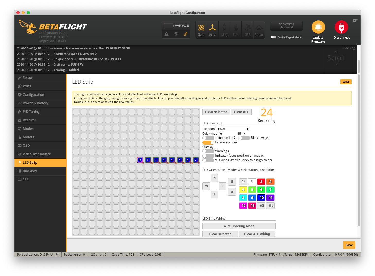This screenshot has height=276, width=375.
Task: Enable the Blink always switch
Action: tap(244, 138)
